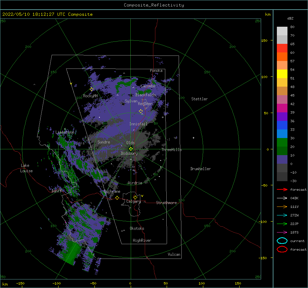Click the Sylvan label

coord(131,101)
